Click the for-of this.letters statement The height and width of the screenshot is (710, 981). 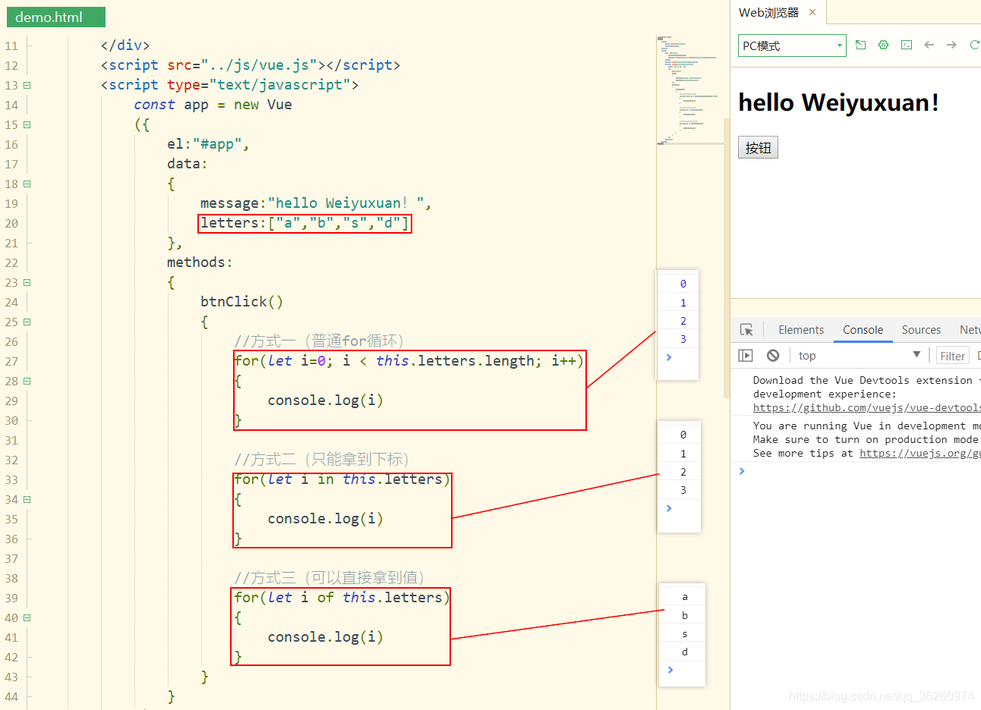pyautogui.click(x=342, y=598)
